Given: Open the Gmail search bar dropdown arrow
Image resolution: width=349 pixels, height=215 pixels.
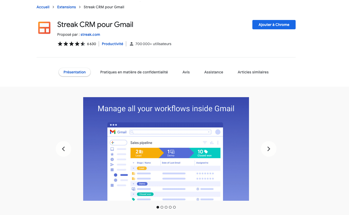Looking at the screenshot, I should pyautogui.click(x=209, y=132).
